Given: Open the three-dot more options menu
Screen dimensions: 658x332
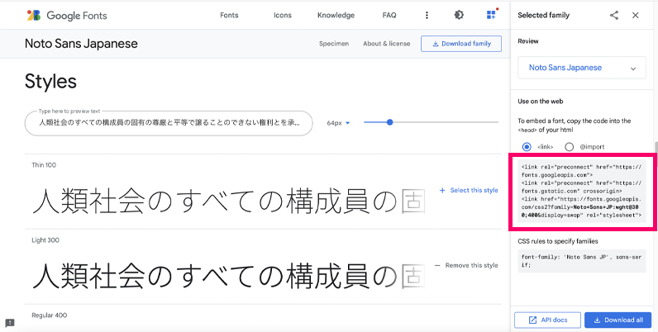Looking at the screenshot, I should pos(427,15).
